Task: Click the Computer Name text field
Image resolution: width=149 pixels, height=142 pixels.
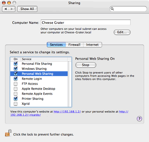Action: tap(85, 22)
